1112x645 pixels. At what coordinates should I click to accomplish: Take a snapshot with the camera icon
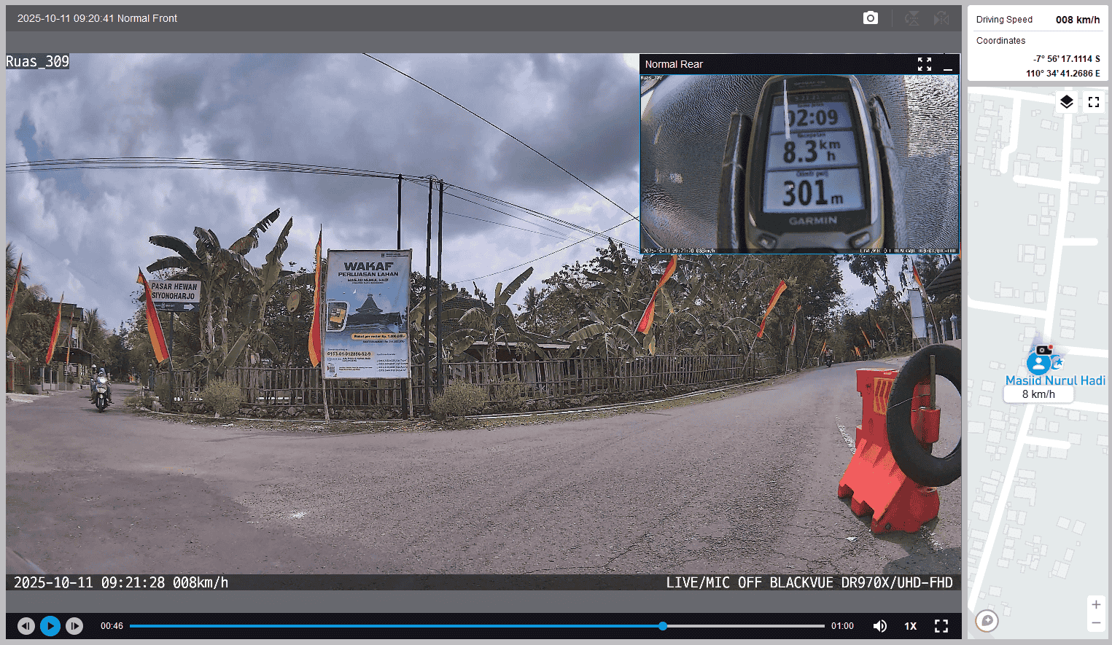pyautogui.click(x=870, y=18)
